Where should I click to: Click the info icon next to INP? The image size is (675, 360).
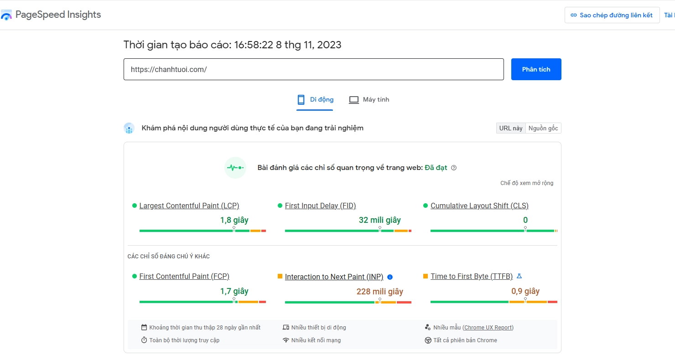click(390, 277)
